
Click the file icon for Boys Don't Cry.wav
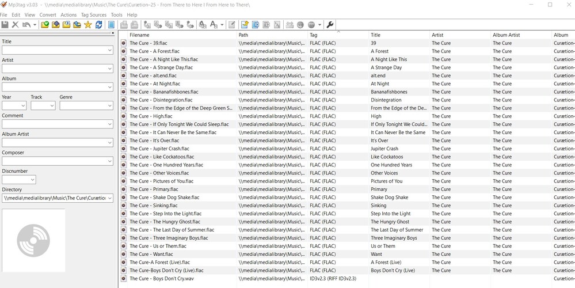(x=124, y=278)
